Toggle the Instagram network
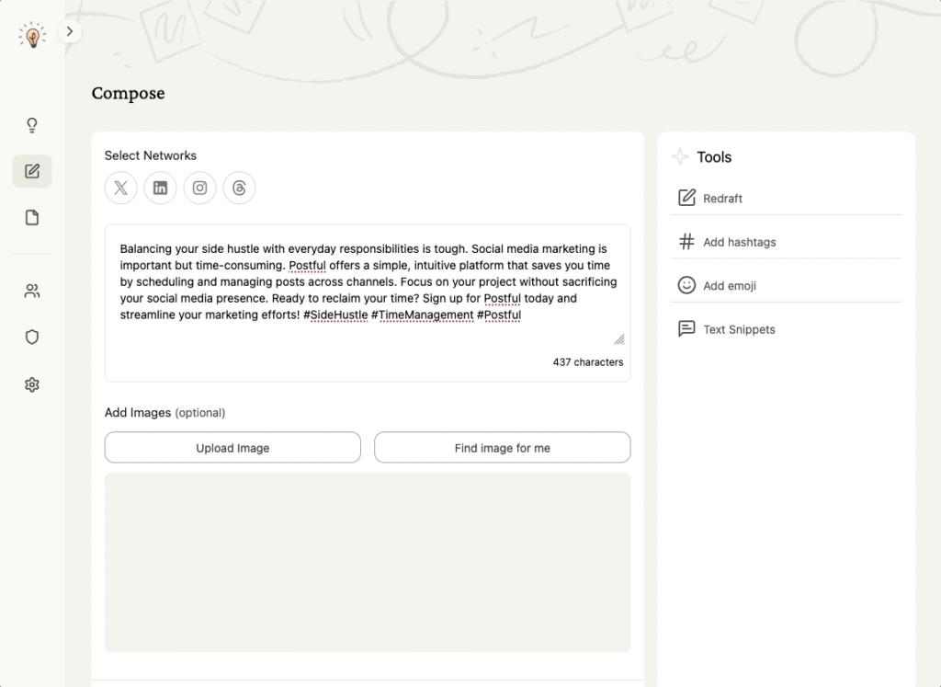The width and height of the screenshot is (941, 687). coord(200,188)
